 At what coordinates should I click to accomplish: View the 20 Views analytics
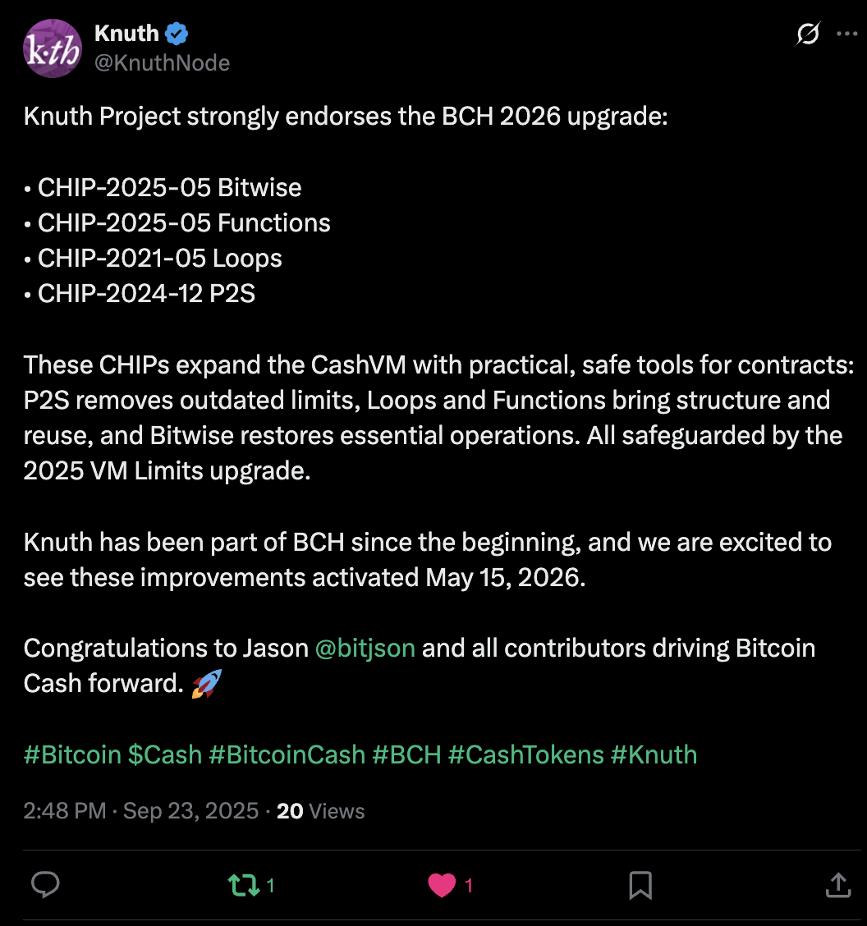tap(321, 811)
